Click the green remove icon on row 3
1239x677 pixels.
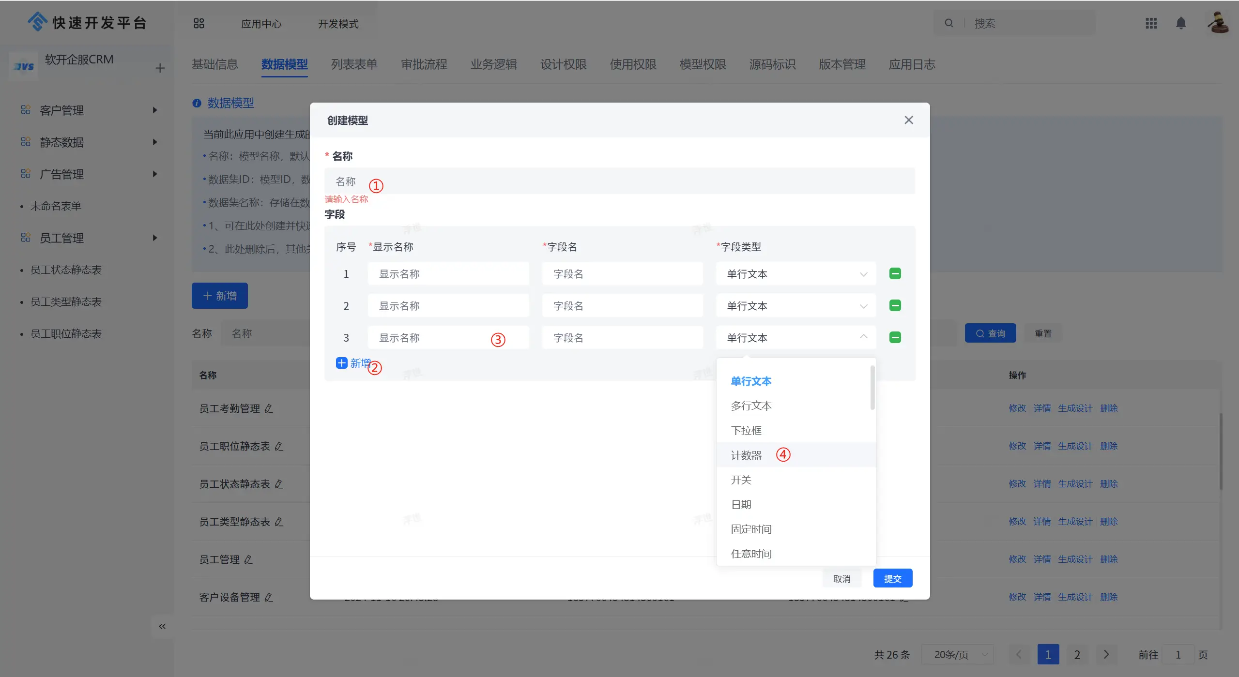895,338
